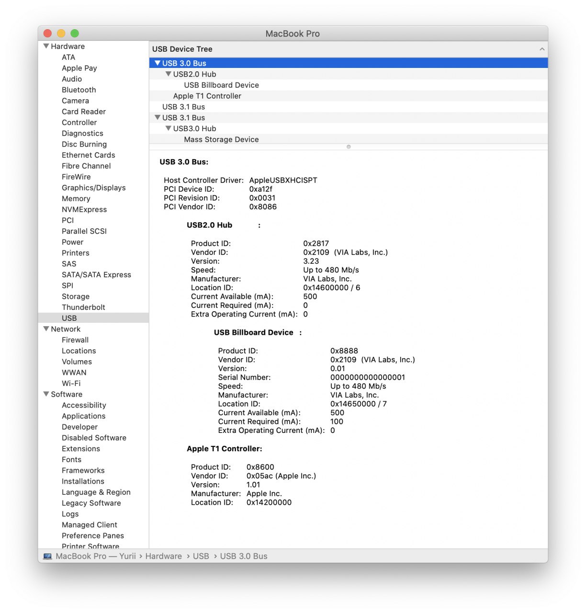The height and width of the screenshot is (613, 586).
Task: Click the pane splitter handle dot
Action: [x=349, y=147]
